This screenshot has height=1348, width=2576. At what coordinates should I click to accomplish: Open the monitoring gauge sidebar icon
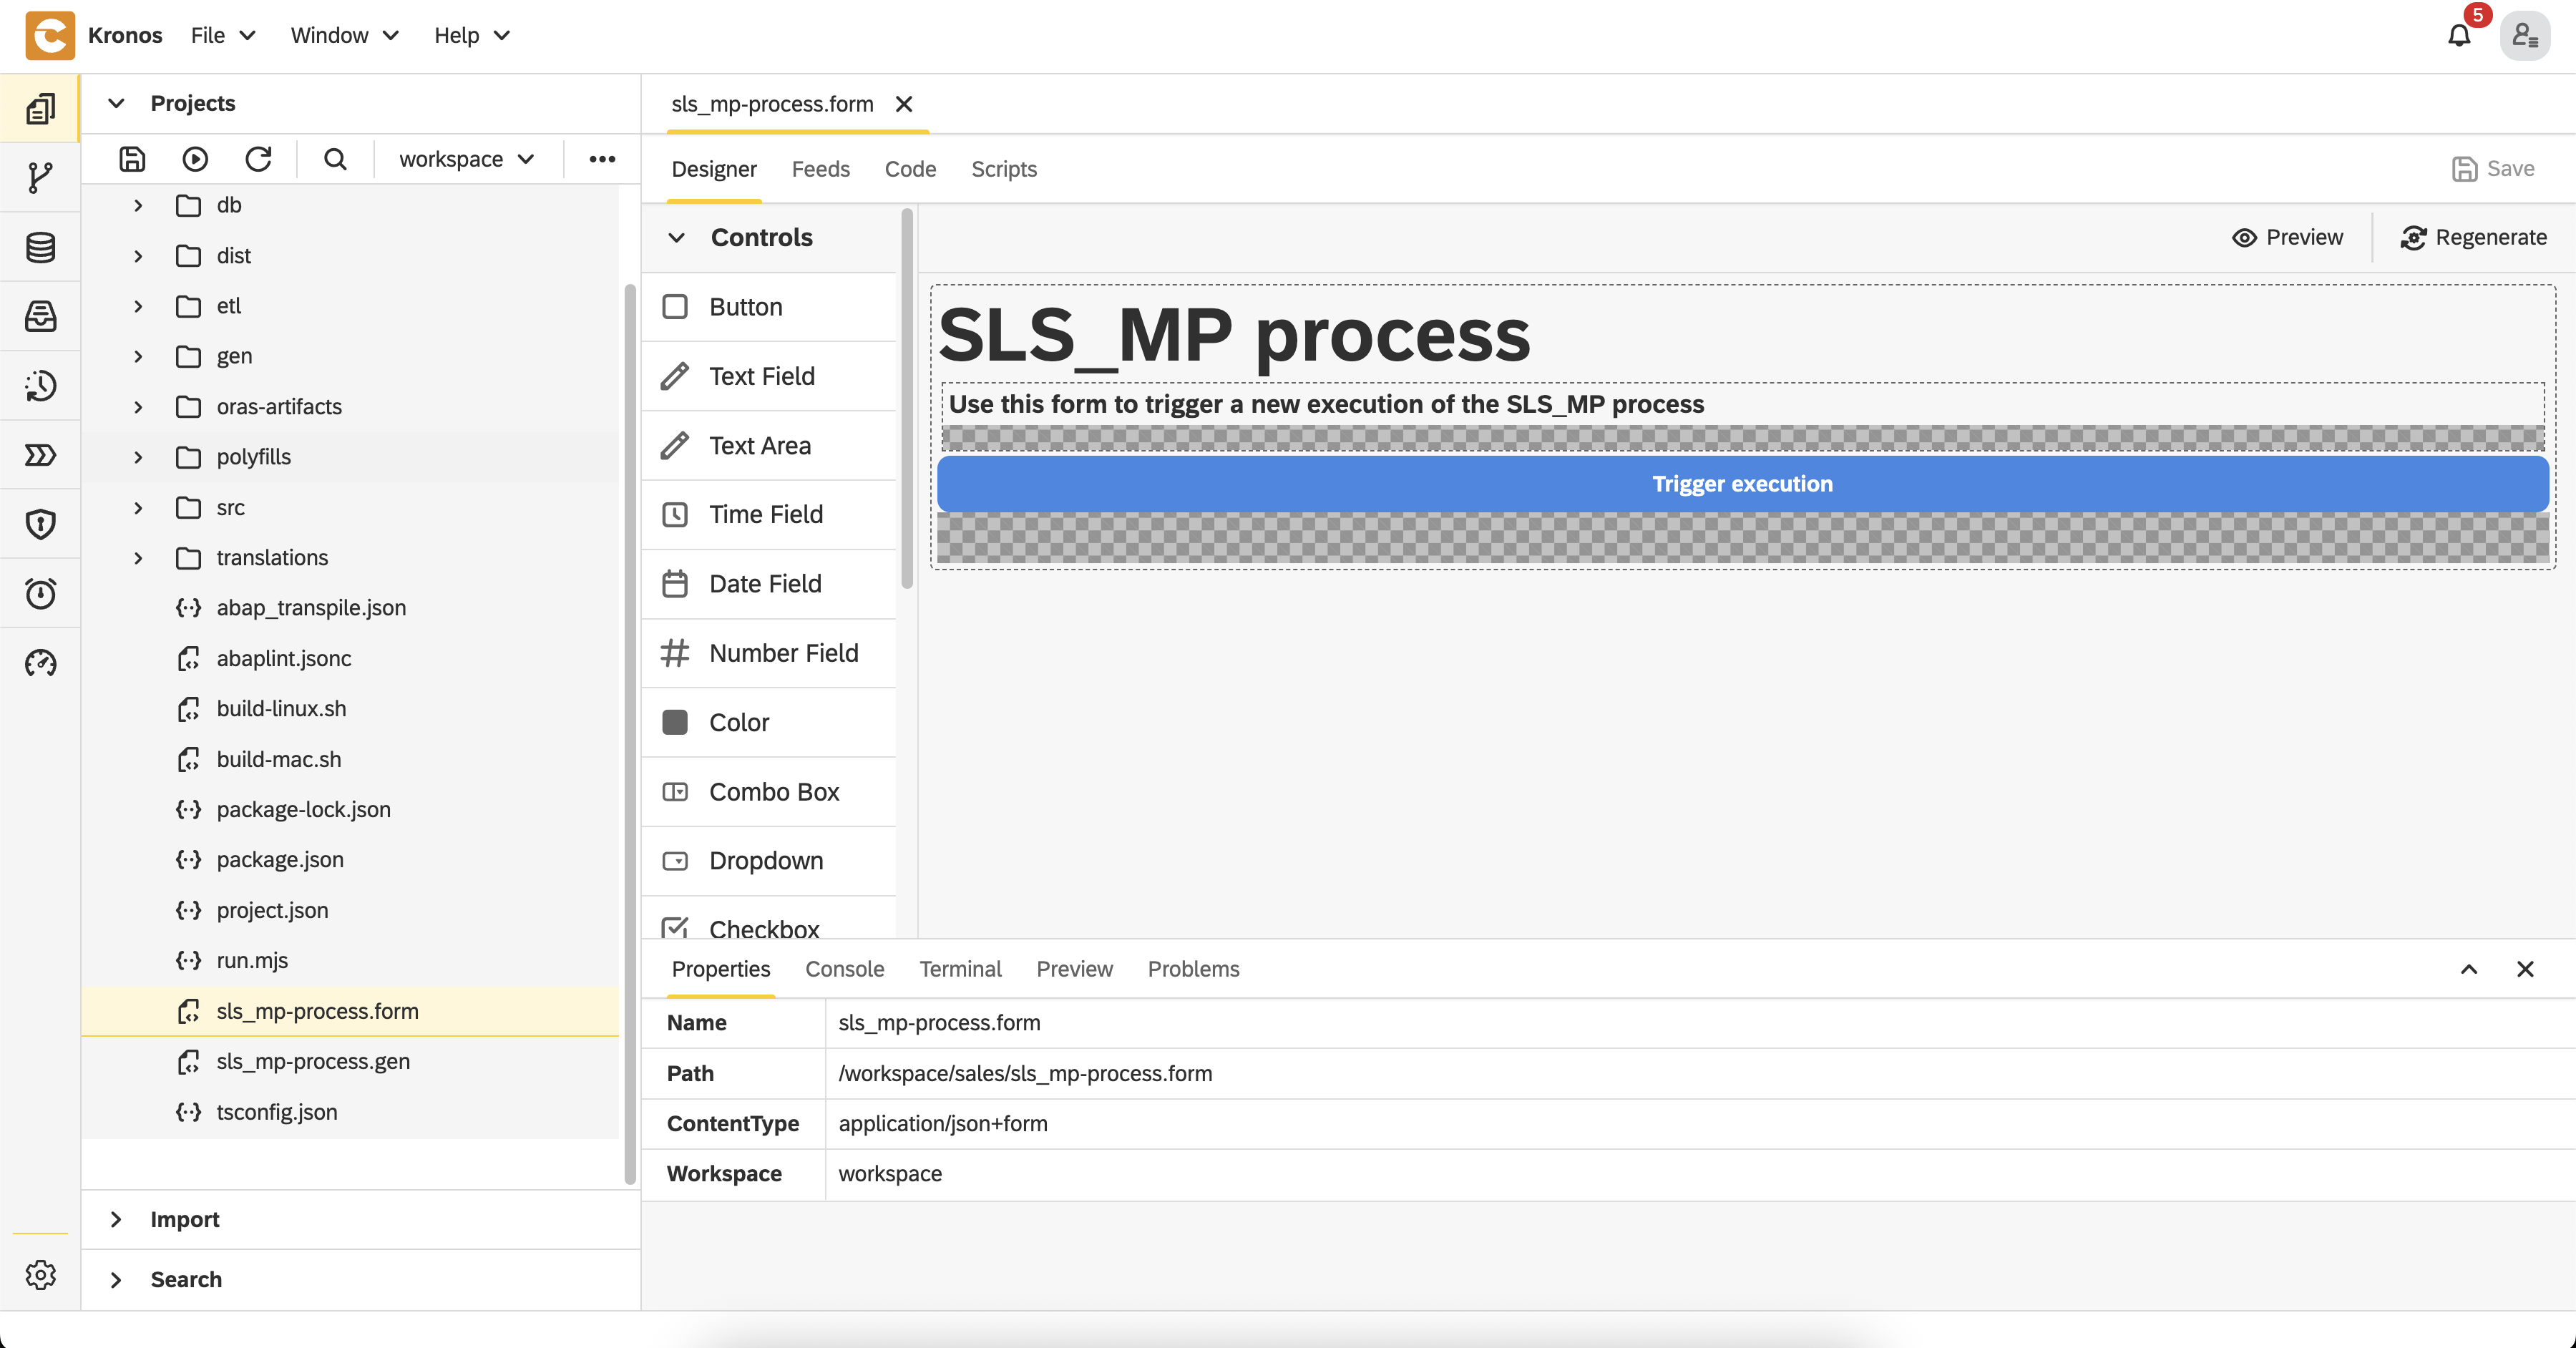tap(40, 663)
